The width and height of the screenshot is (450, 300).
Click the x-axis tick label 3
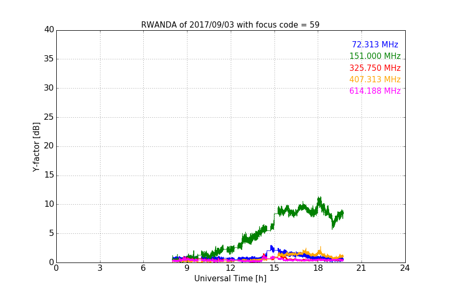[x=100, y=268]
